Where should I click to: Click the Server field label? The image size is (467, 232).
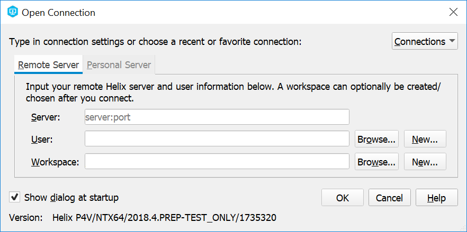(45, 117)
